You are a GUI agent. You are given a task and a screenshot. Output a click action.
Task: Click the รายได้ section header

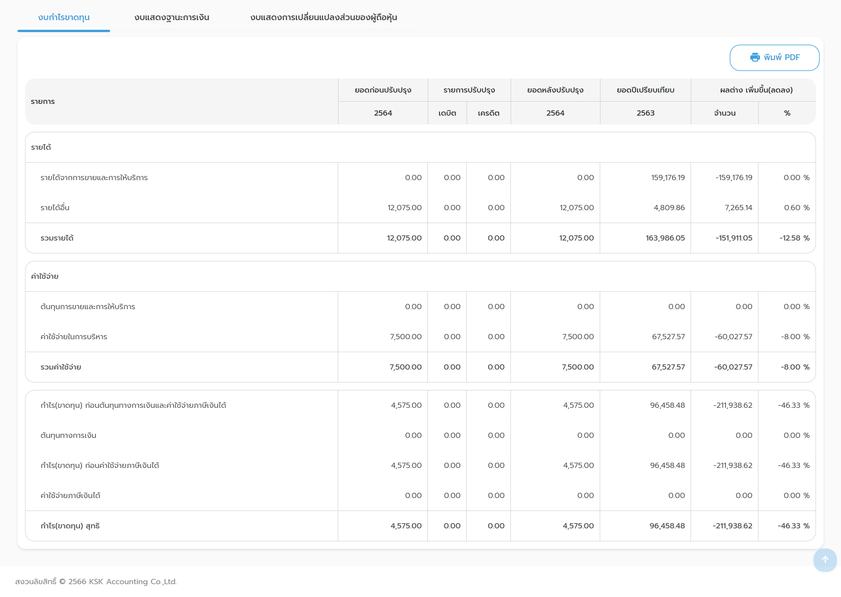tap(41, 147)
